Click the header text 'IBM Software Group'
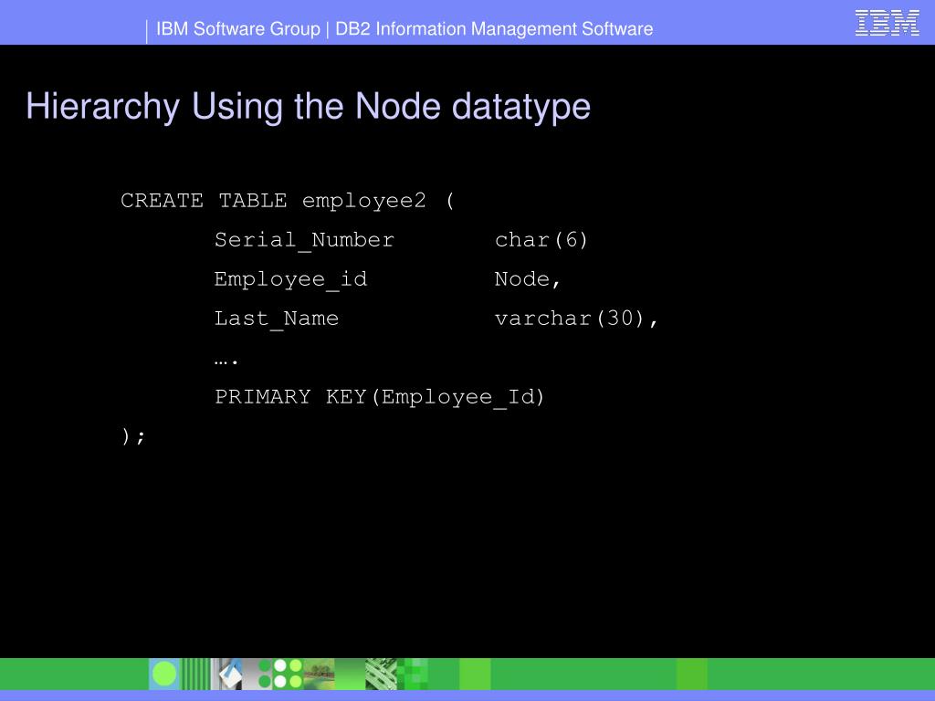935x701 pixels. pos(238,29)
